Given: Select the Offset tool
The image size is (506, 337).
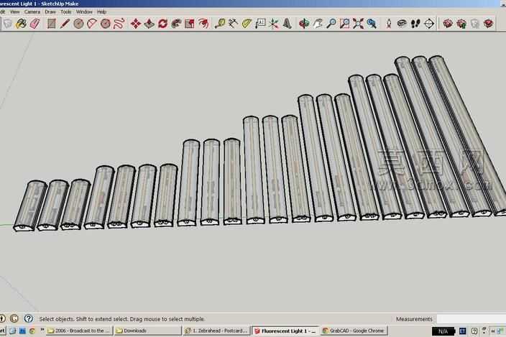Looking at the screenshot, I should (203, 24).
